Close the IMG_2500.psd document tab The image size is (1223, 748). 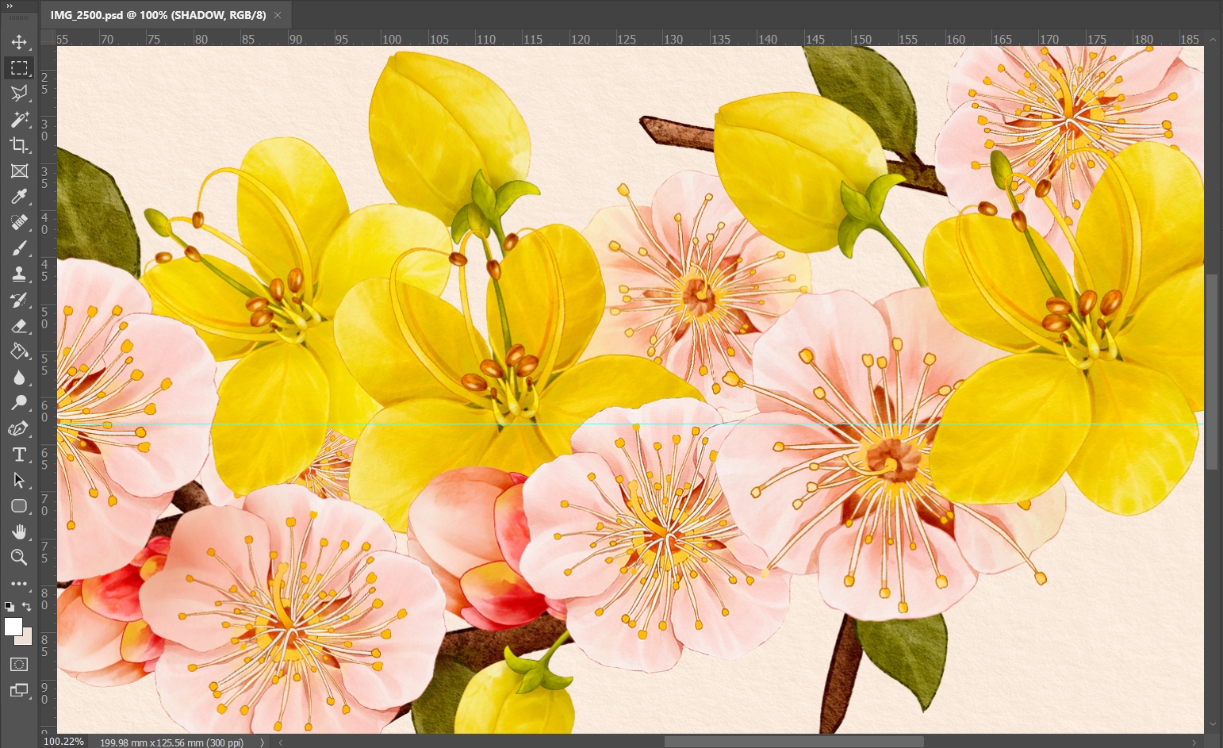pos(278,15)
